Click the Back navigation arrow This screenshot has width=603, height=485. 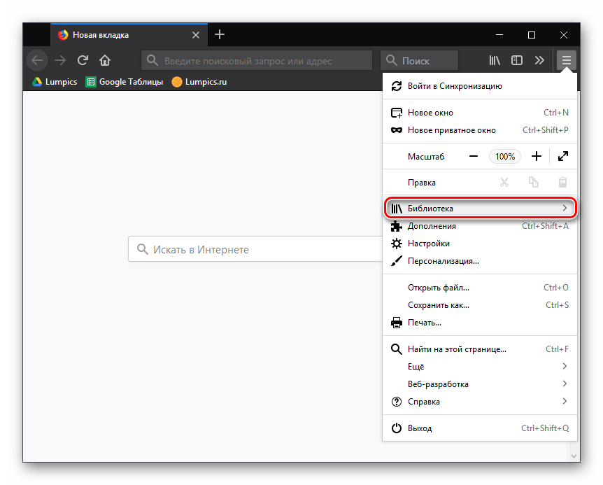point(37,60)
